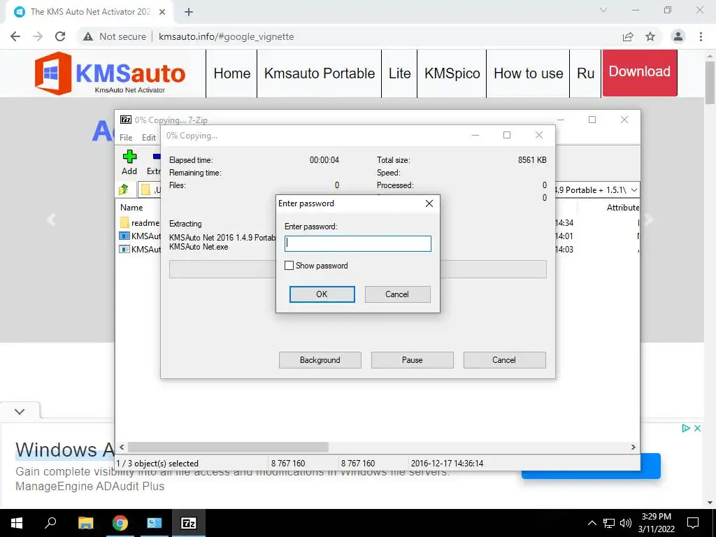Open a new Chrome tab
The image size is (716, 537).
(x=189, y=12)
